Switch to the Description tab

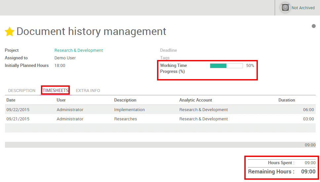pos(22,90)
